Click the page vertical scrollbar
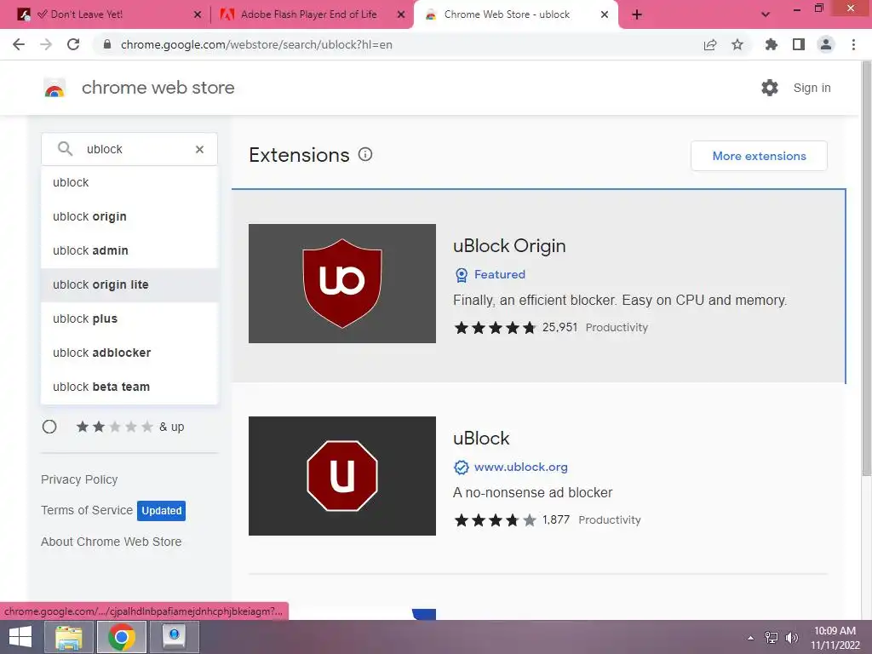Viewport: 872px width, 654px height. tap(866, 267)
